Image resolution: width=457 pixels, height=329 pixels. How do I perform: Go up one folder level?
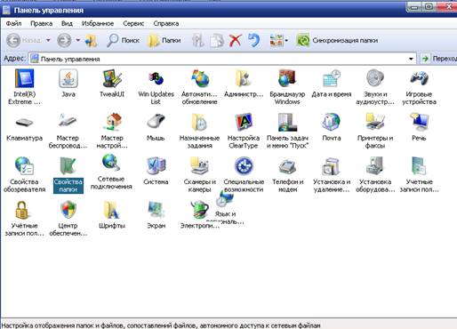tap(91, 40)
